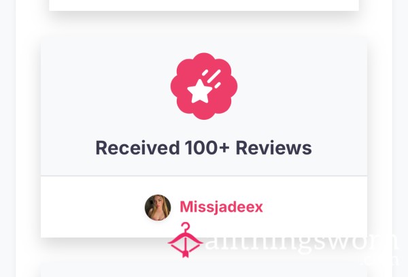Click the "100+" text in the title
The width and height of the screenshot is (408, 277).
click(207, 148)
